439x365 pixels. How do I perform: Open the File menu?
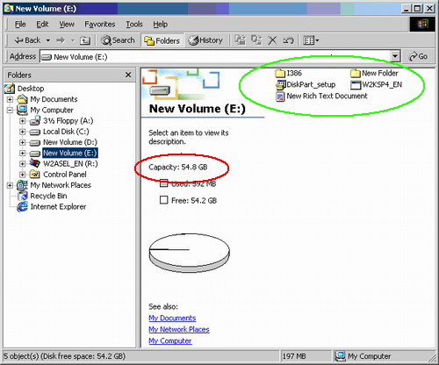20,25
